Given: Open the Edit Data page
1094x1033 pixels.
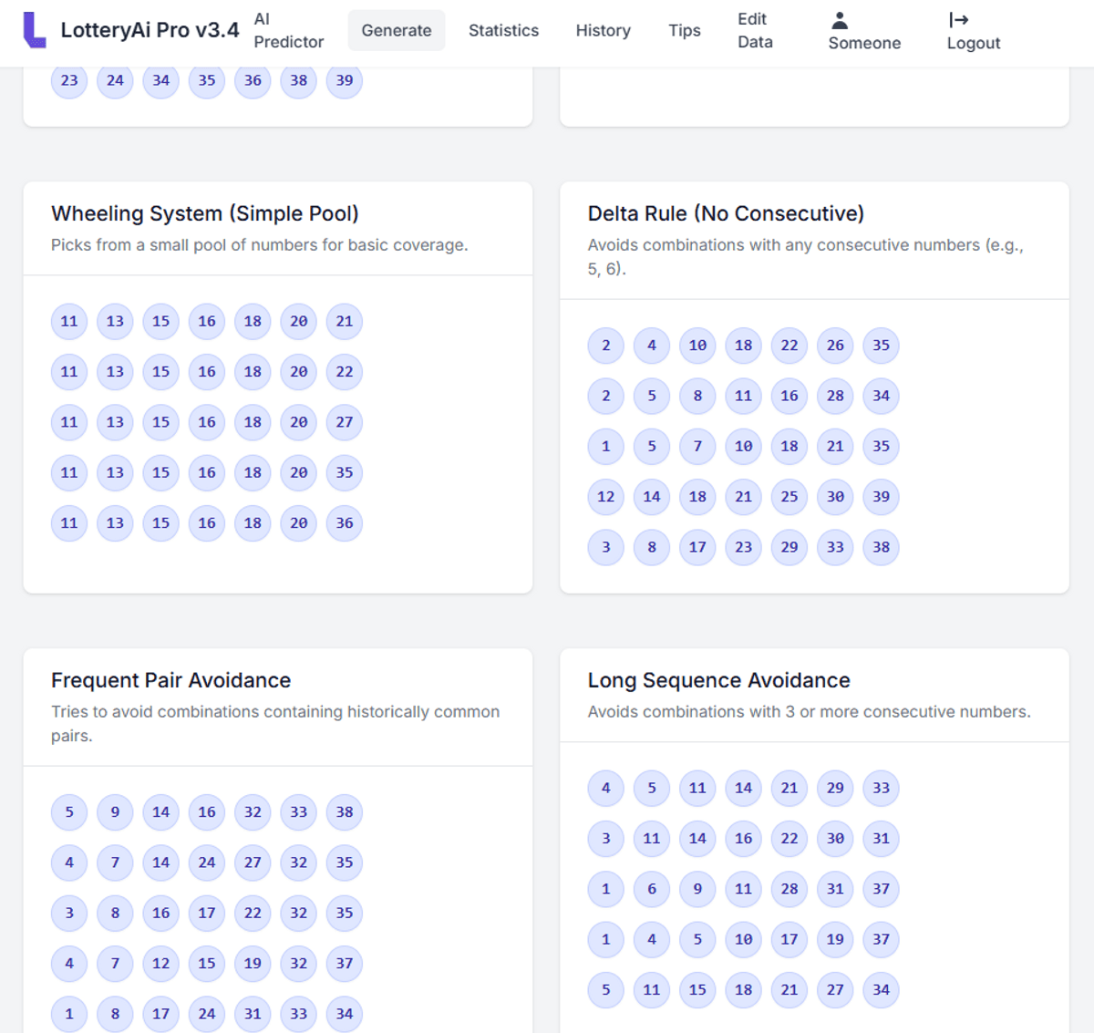Looking at the screenshot, I should [755, 31].
